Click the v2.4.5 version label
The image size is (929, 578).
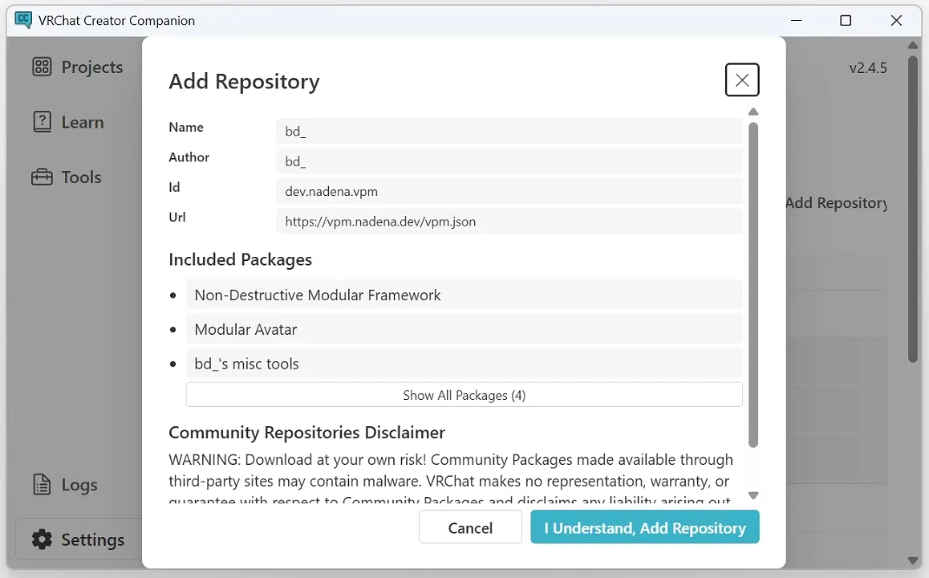coord(868,68)
